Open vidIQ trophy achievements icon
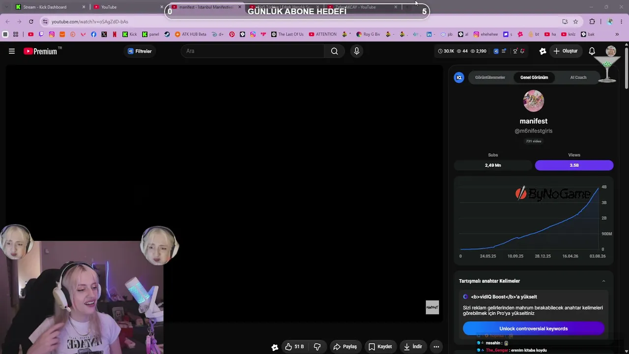This screenshot has width=629, height=354. click(x=515, y=51)
